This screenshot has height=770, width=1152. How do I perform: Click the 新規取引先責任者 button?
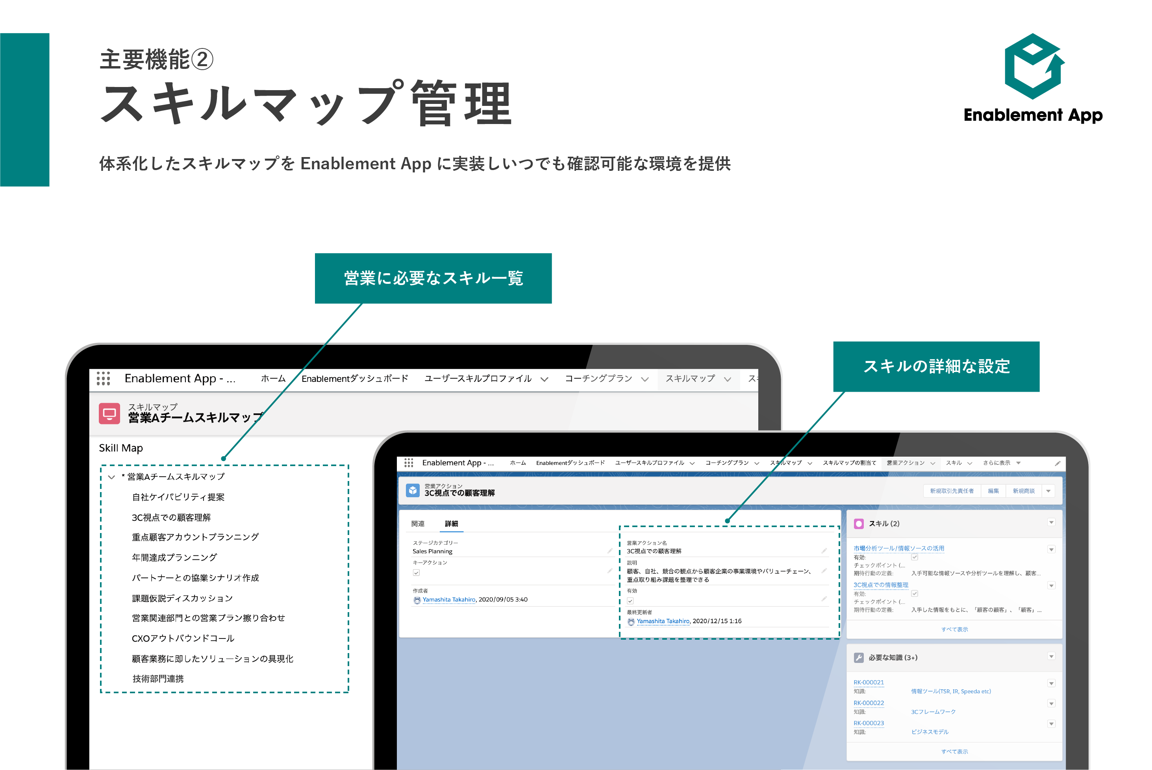pyautogui.click(x=952, y=491)
